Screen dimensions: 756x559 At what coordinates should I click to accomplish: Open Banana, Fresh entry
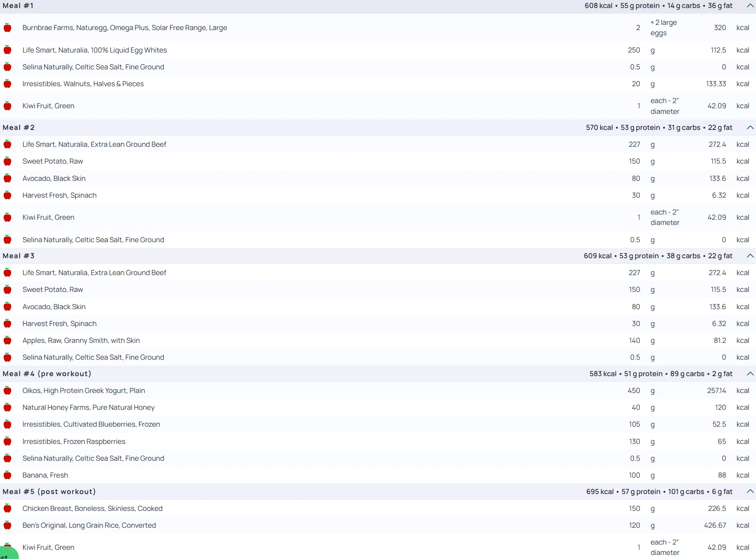pyautogui.click(x=45, y=475)
